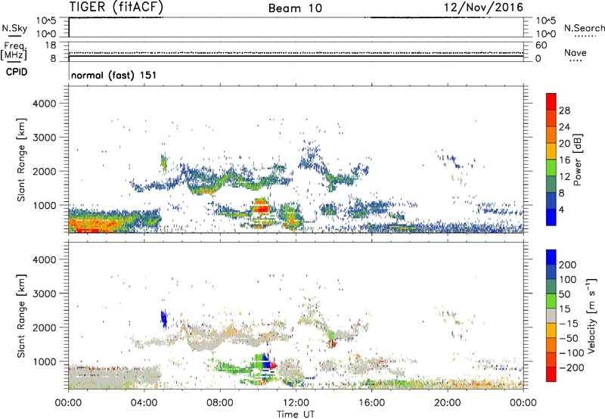This screenshot has width=605, height=419.
Task: Click the -50 label on the Velocity scale
Action: pyautogui.click(x=569, y=338)
